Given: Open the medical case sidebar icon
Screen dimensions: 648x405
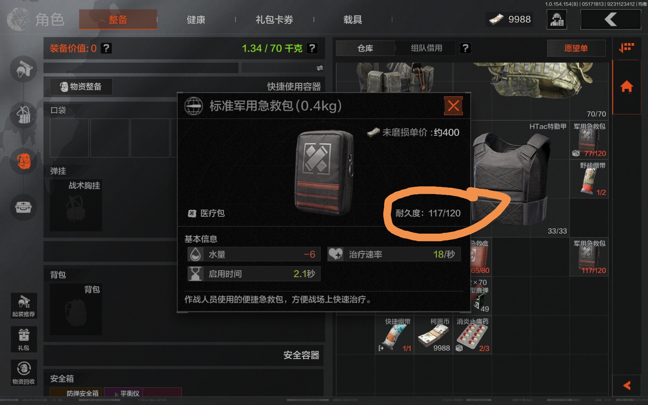Looking at the screenshot, I should tap(24, 207).
